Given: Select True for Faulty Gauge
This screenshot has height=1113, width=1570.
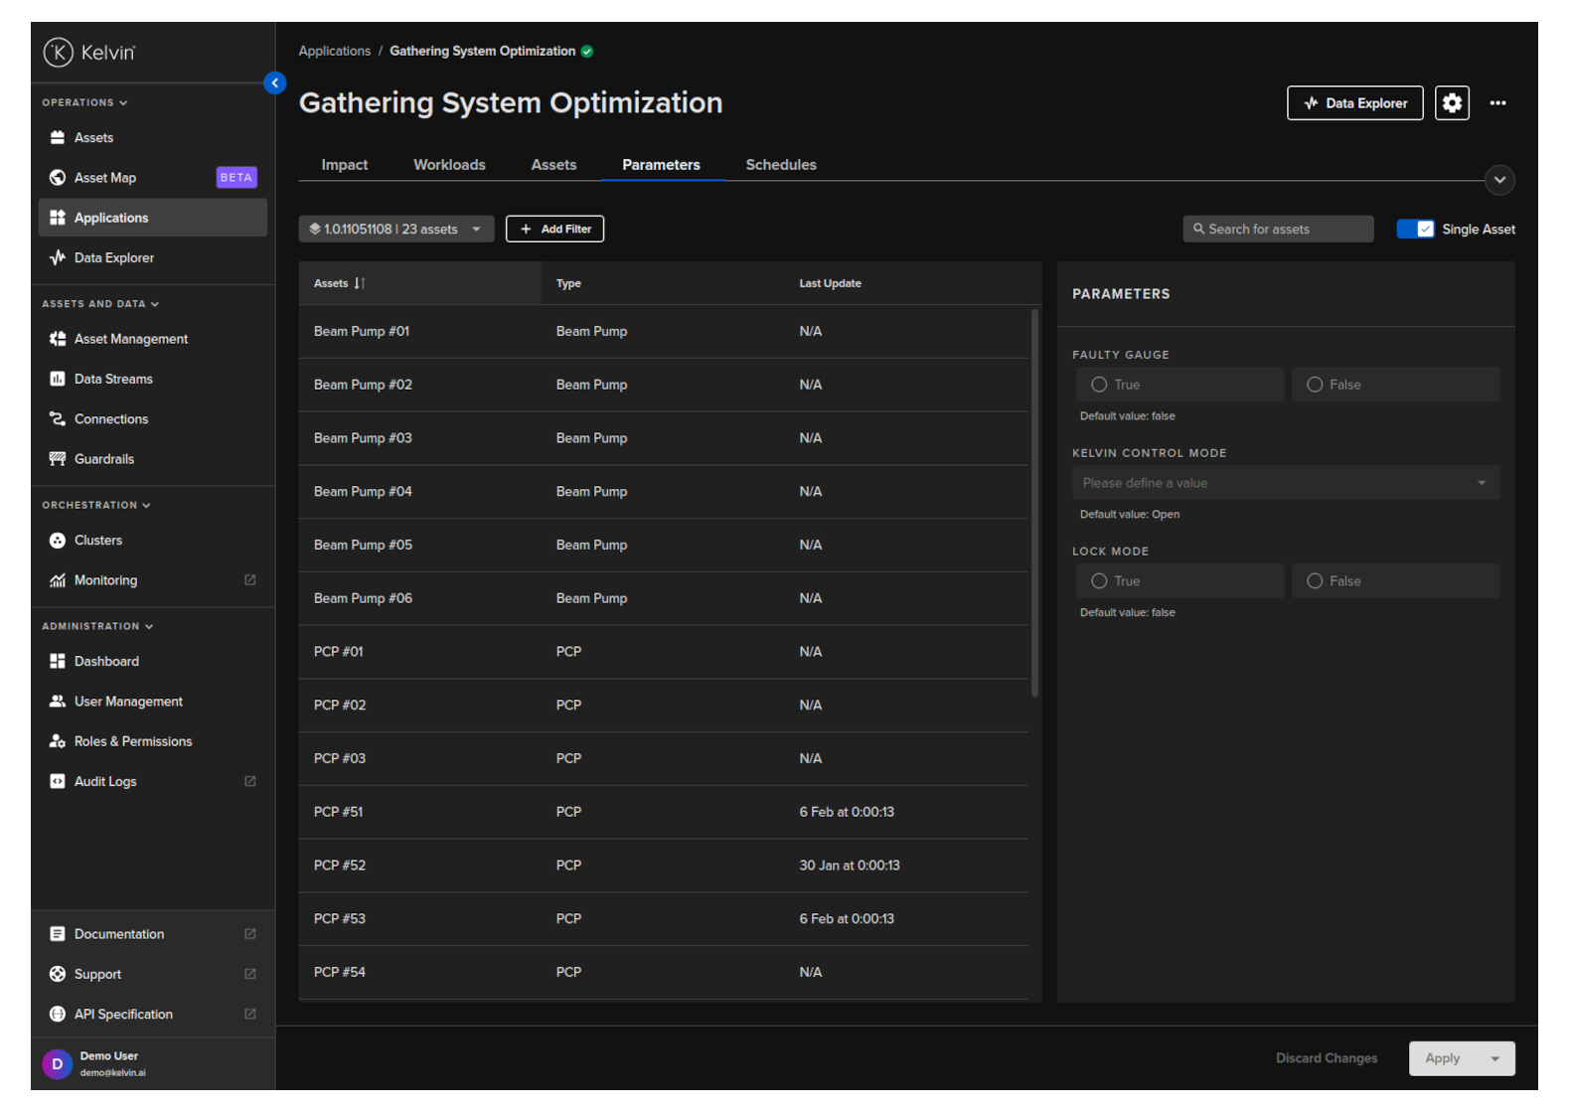Looking at the screenshot, I should pyautogui.click(x=1099, y=385).
